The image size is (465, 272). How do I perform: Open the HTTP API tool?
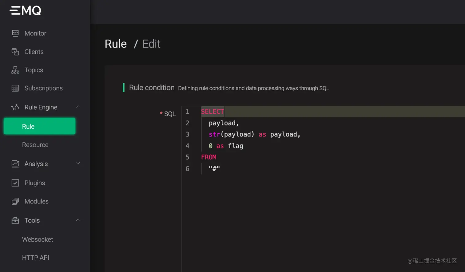click(36, 258)
